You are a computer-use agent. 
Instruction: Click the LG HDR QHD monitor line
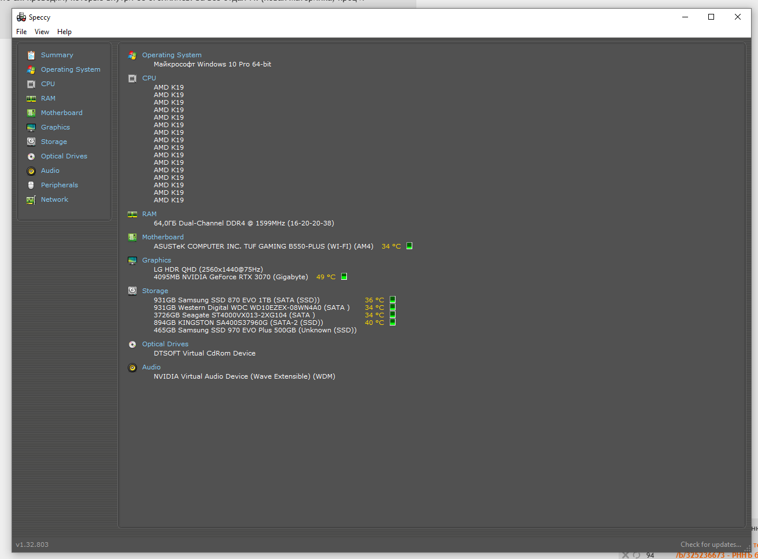click(x=208, y=269)
